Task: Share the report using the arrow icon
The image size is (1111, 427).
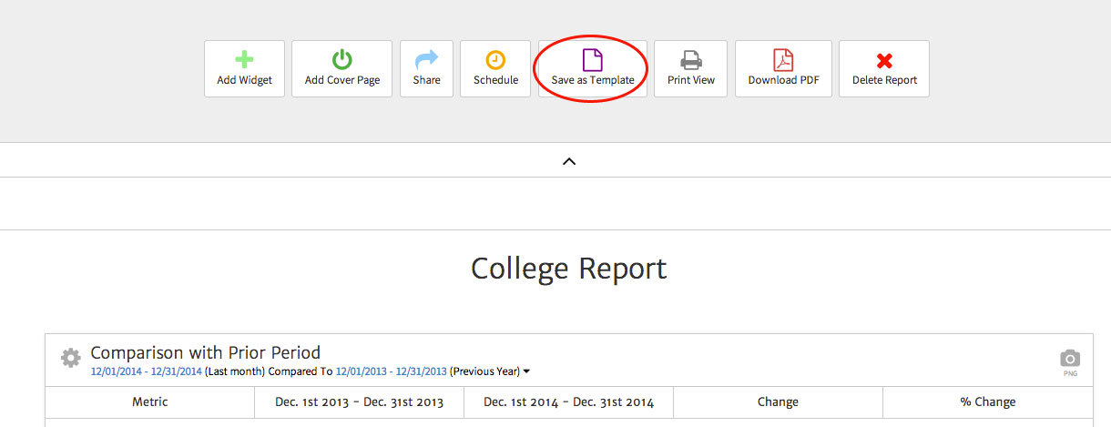Action: tap(426, 68)
